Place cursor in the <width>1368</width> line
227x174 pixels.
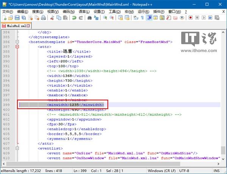click(x=68, y=76)
